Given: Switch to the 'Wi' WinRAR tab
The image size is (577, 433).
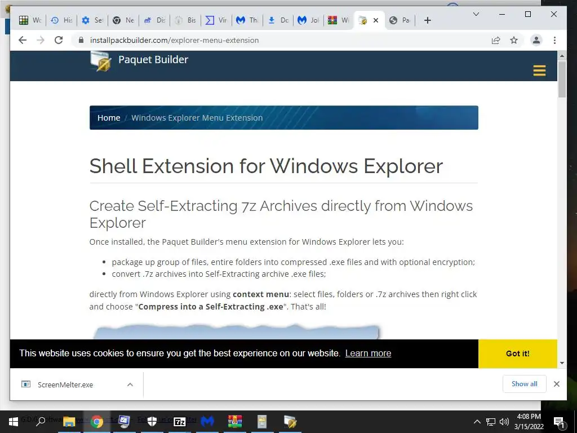Looking at the screenshot, I should 339,20.
